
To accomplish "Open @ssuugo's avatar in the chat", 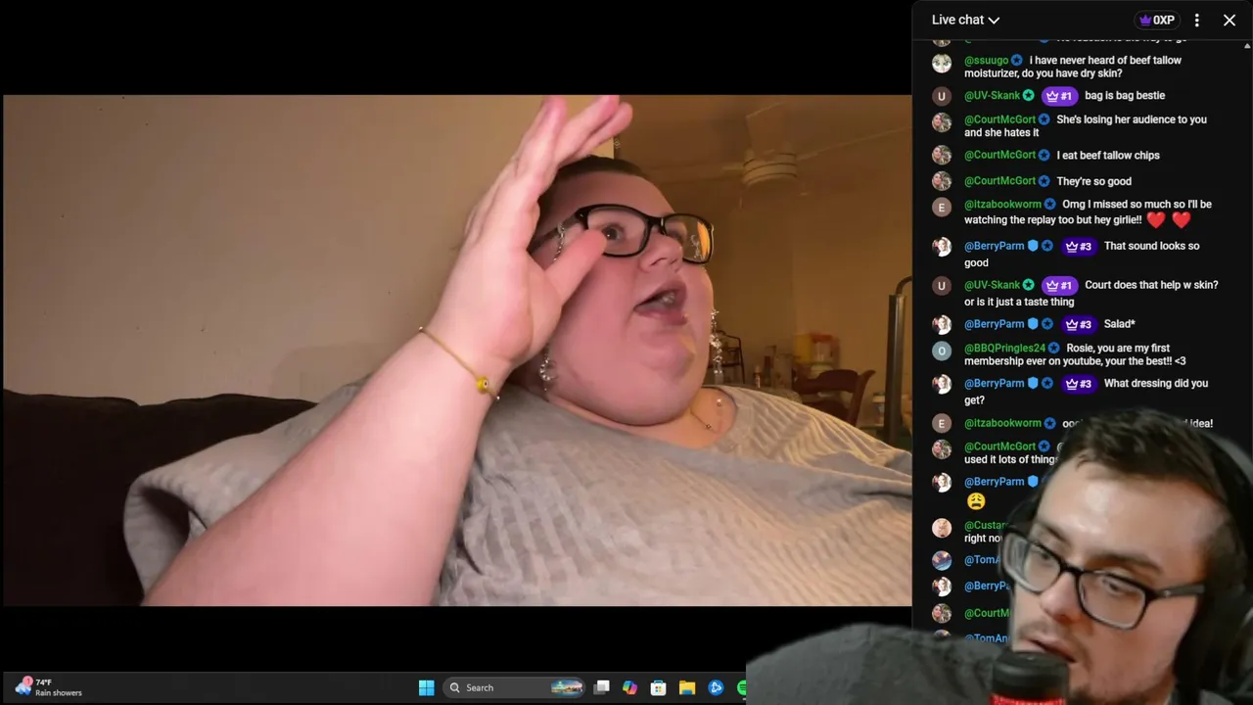I will pyautogui.click(x=942, y=63).
